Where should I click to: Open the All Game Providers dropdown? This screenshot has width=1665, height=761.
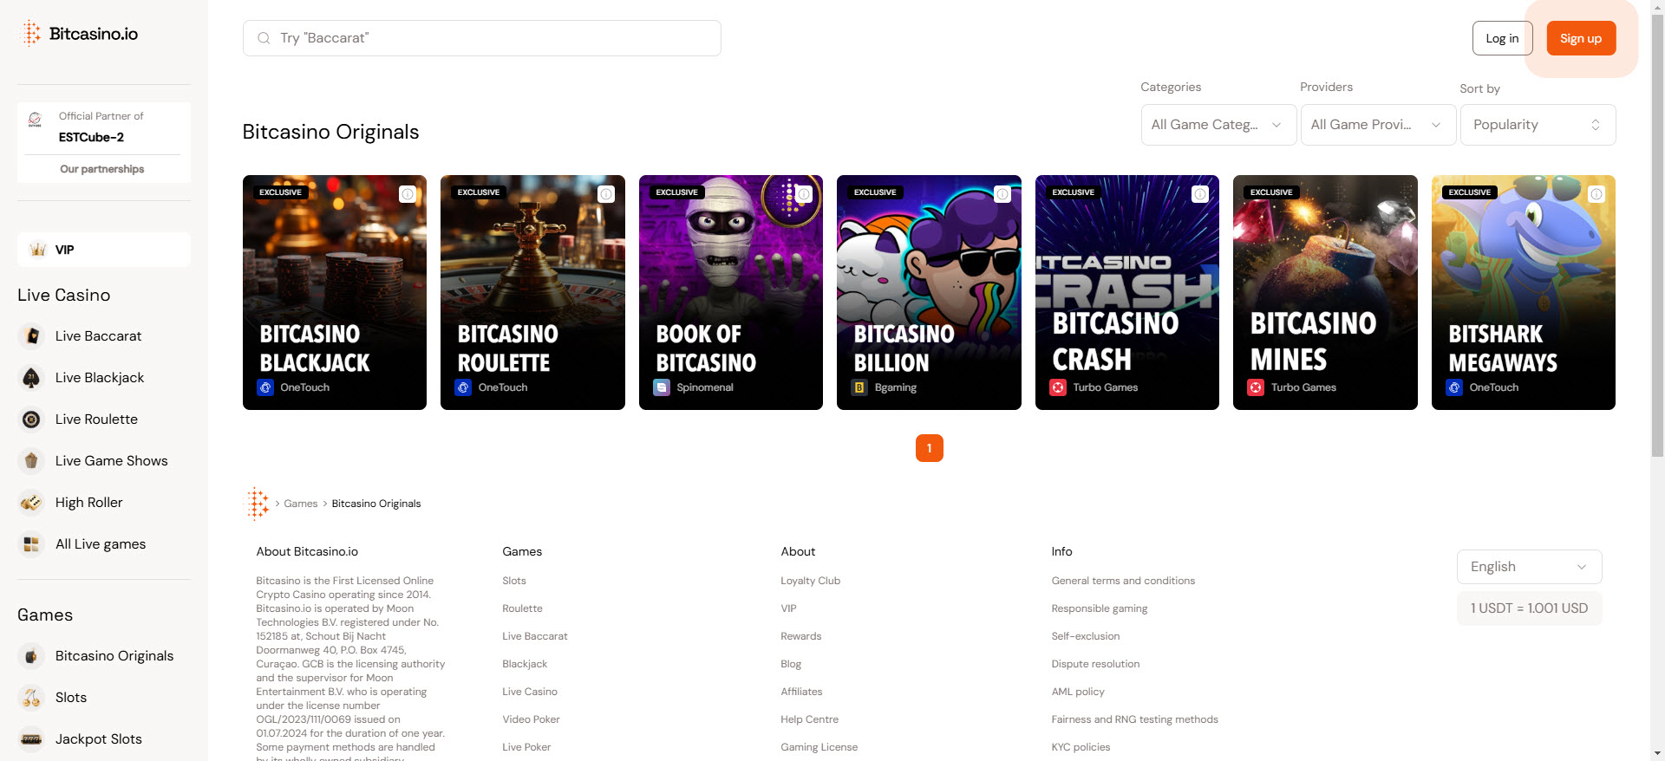tap(1378, 125)
